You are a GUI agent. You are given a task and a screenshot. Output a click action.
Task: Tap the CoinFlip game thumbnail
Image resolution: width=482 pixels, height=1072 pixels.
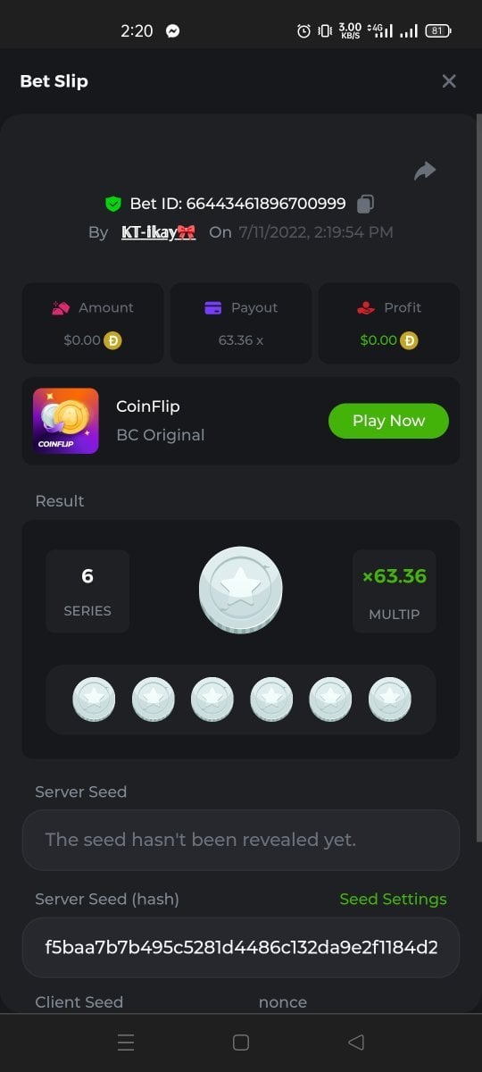point(66,421)
